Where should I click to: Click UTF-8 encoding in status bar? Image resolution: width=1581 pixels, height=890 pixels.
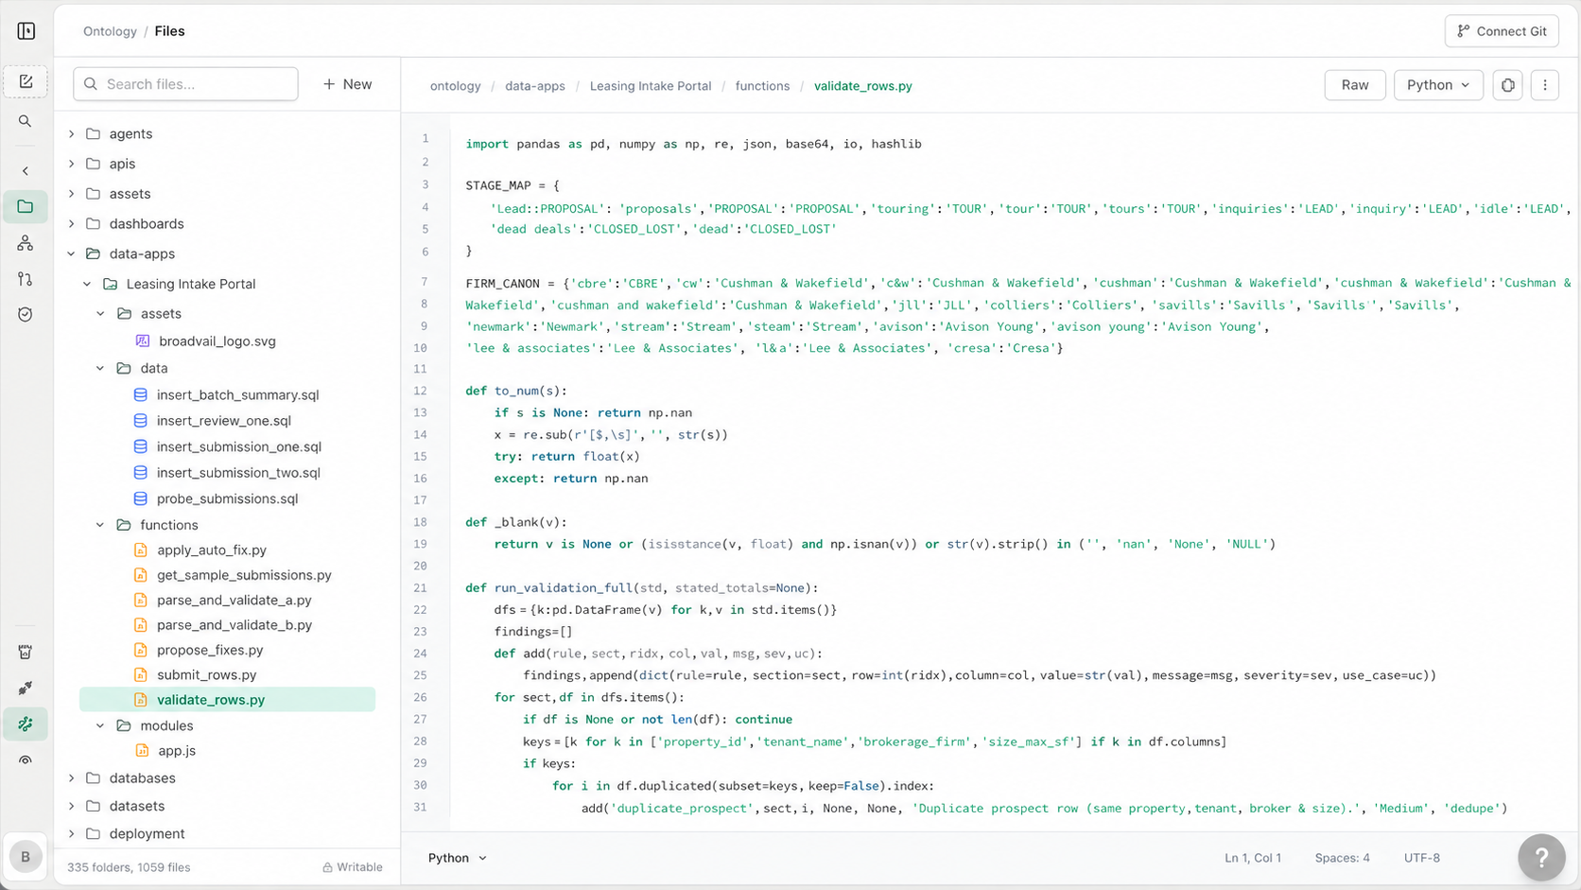1422,858
